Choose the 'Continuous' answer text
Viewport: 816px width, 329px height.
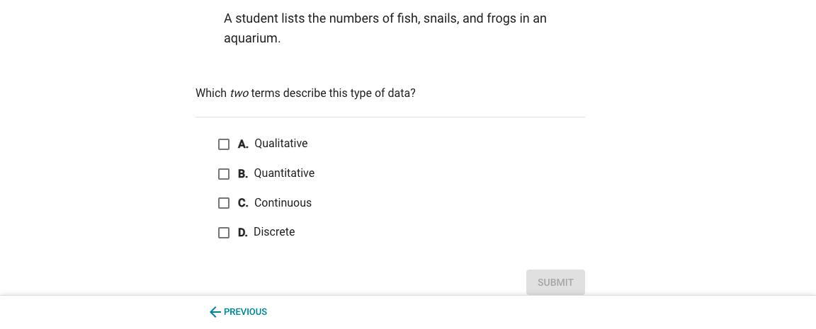pos(283,203)
